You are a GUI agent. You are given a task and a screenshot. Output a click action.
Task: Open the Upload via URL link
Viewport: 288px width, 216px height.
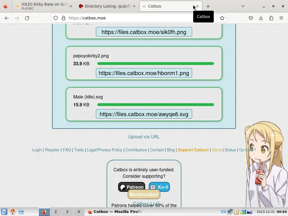click(144, 137)
